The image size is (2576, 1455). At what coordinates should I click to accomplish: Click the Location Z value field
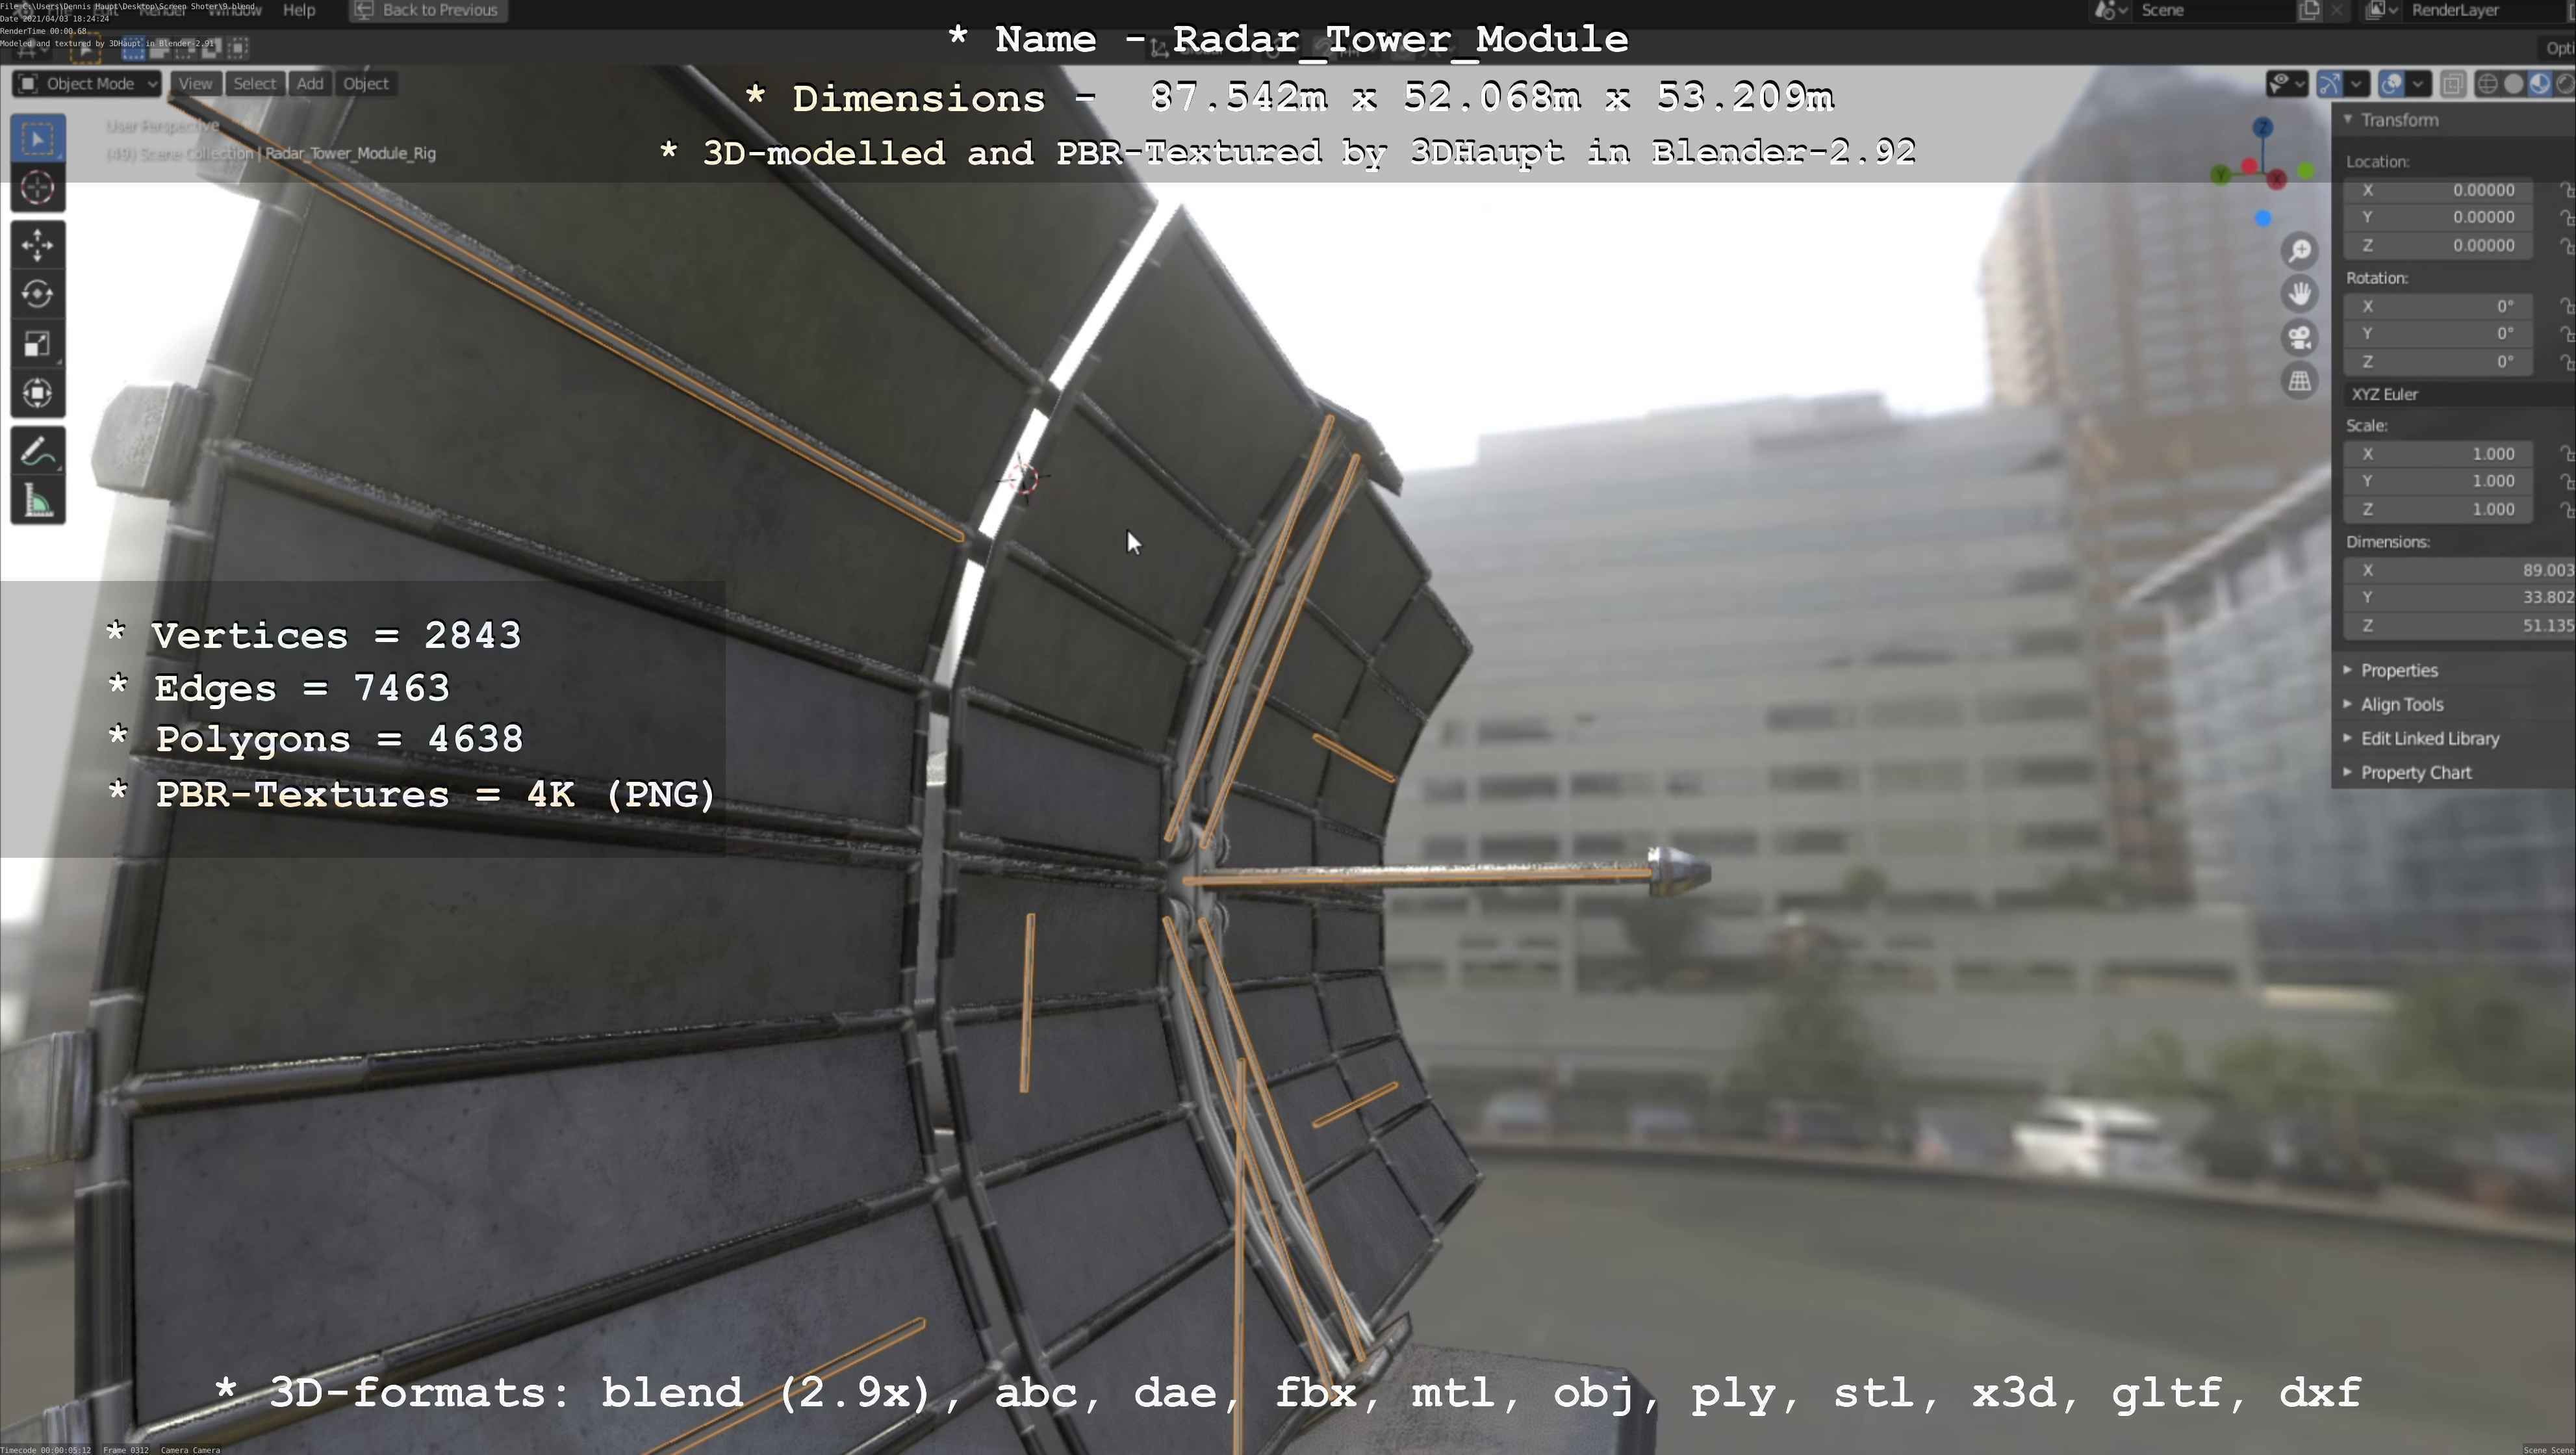[2440, 245]
